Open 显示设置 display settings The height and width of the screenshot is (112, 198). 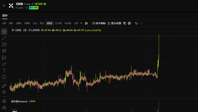click(114, 23)
